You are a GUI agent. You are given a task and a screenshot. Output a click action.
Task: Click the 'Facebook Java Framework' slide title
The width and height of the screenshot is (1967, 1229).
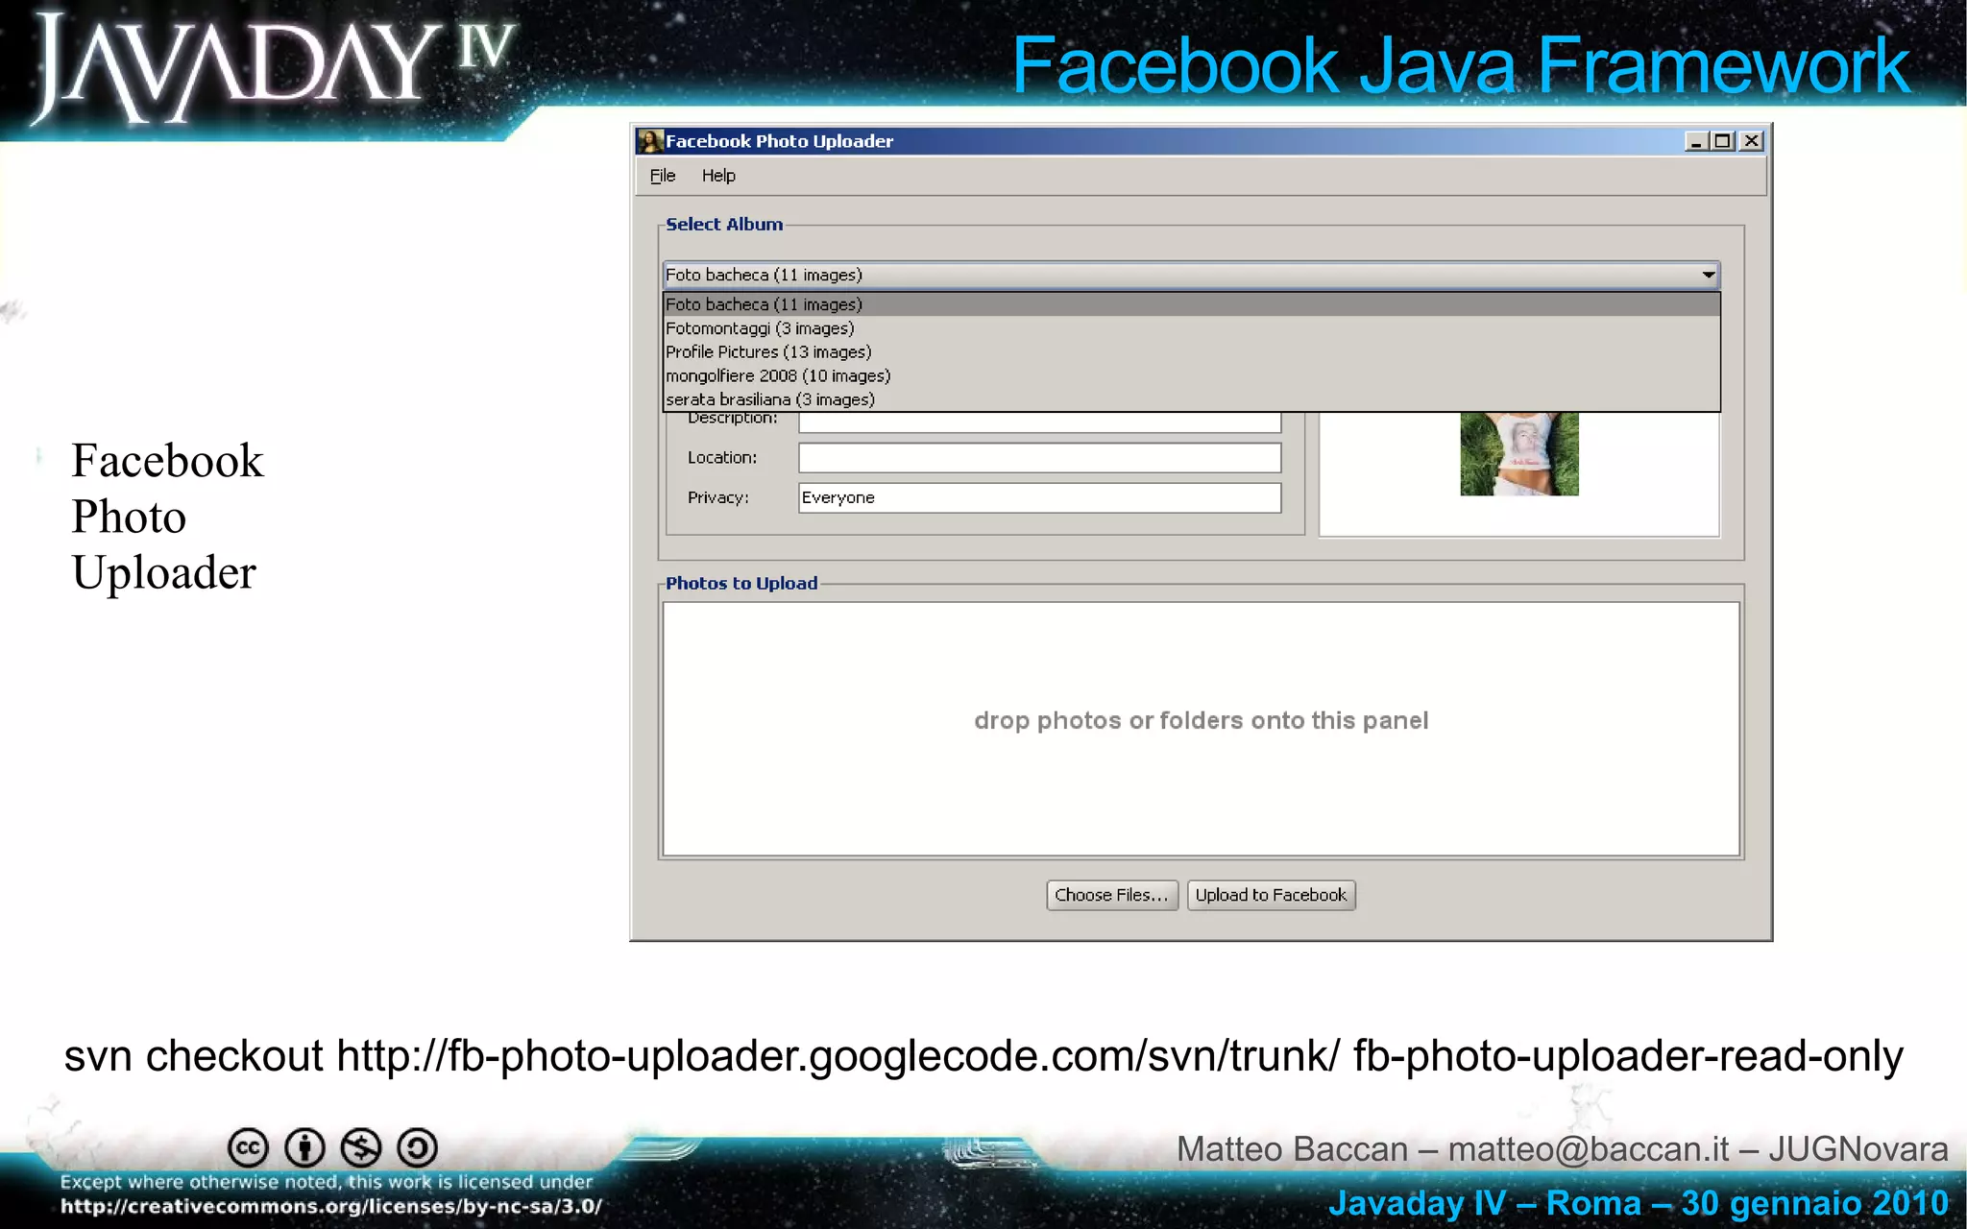click(x=1461, y=65)
